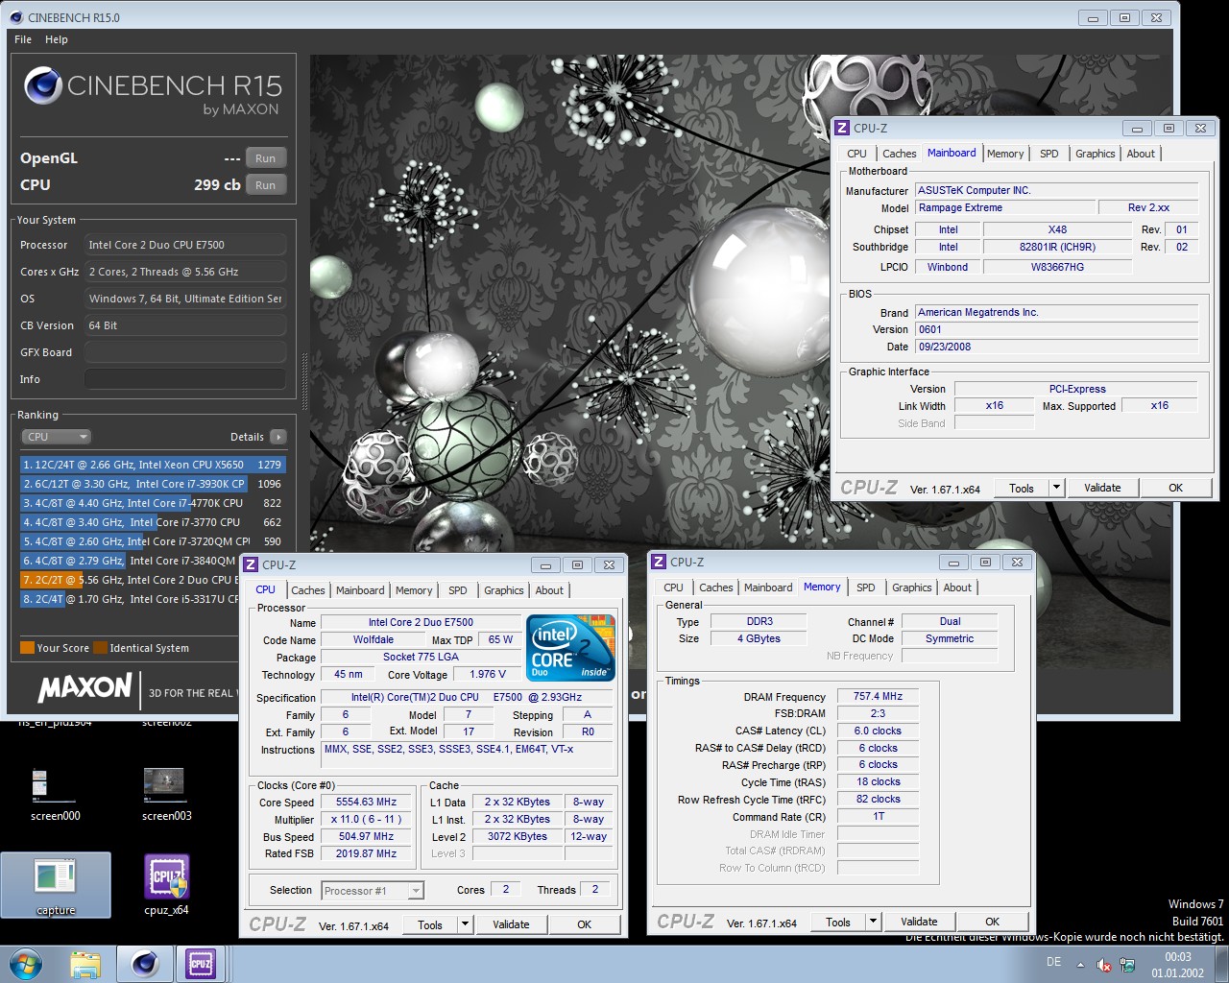Open CINEBENCH File menu
The width and height of the screenshot is (1229, 983).
23,39
